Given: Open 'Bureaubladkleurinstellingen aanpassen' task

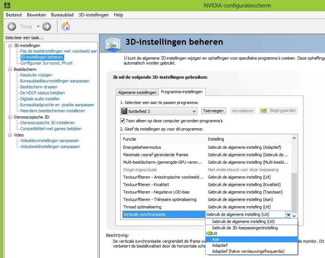Looking at the screenshot, I should click(x=55, y=81).
